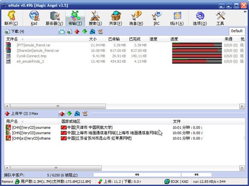Open the Servers (服务器) page
The width and height of the screenshot is (249, 186).
point(54,18)
